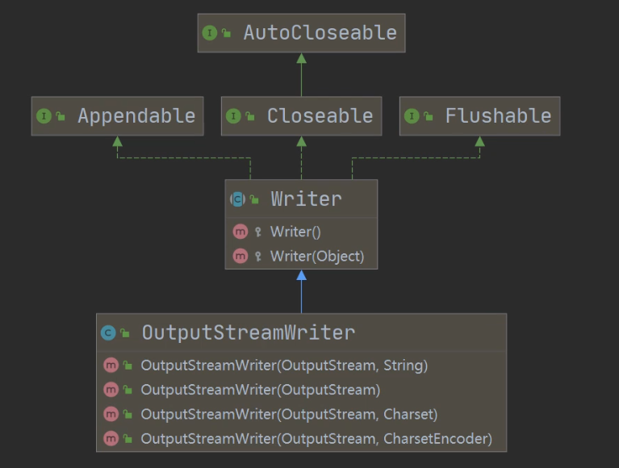Select the Appendable interface node
Image resolution: width=619 pixels, height=468 pixels.
click(136, 116)
